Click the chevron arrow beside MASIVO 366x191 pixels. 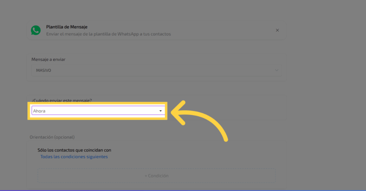click(x=277, y=70)
